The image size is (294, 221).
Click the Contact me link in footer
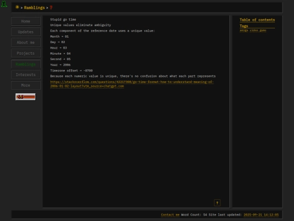170,215
